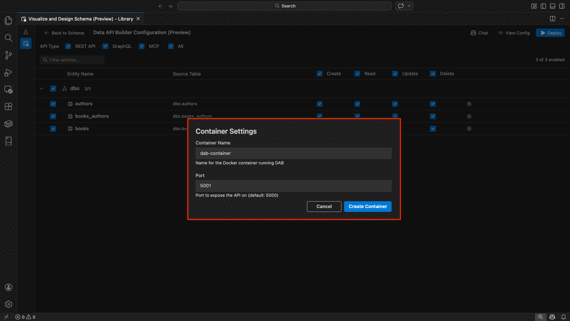The image size is (570, 321).
Task: Open Copilot dropdown arrow in title bar
Action: click(x=409, y=6)
